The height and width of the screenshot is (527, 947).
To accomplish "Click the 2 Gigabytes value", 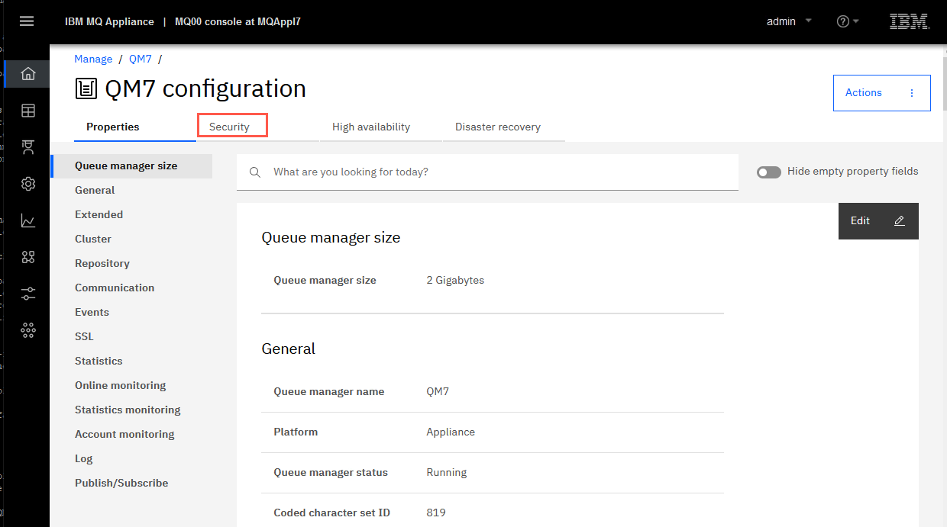I will tap(455, 281).
